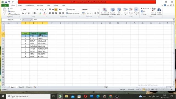
Task: Apply Percent Style
Action: [x=88, y=13]
